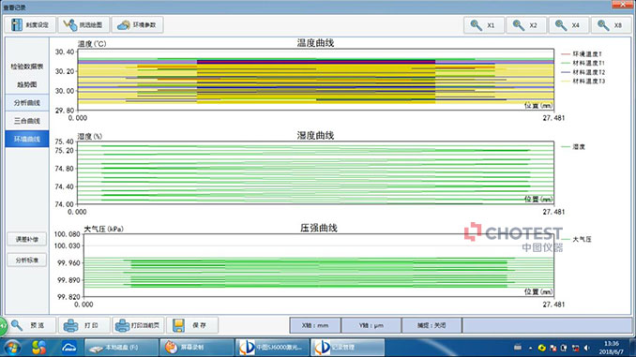Open 环境参数 environment parameters

tap(138, 24)
